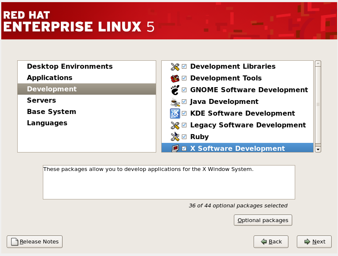Open the Release Notes

tap(34, 242)
